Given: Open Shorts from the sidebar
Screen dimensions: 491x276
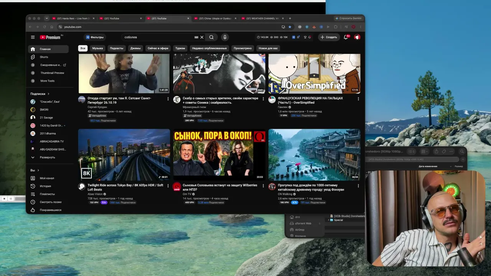Looking at the screenshot, I should [48, 57].
